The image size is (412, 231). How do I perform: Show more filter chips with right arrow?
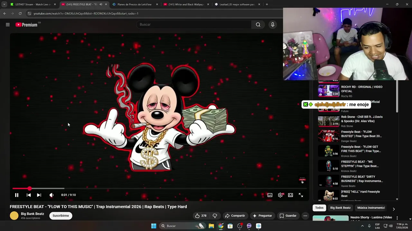pyautogui.click(x=394, y=209)
